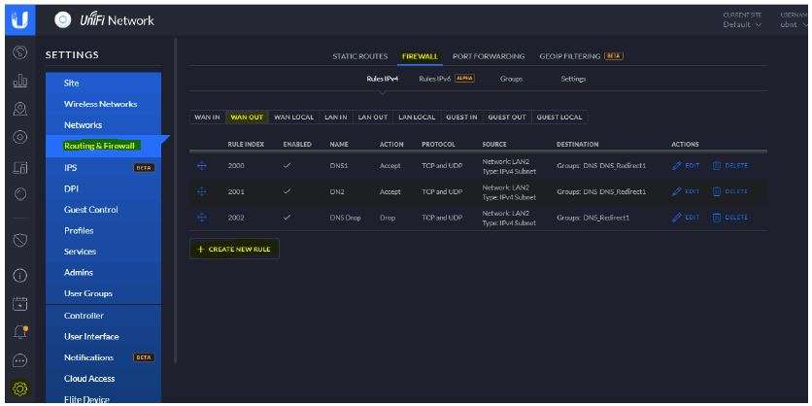The image size is (812, 406).
Task: Open Cloud Access settings
Action: coord(104,379)
